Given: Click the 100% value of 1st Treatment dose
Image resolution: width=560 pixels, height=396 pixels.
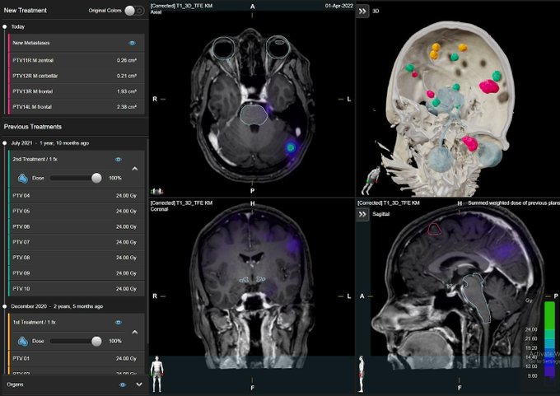Looking at the screenshot, I should pyautogui.click(x=115, y=341).
